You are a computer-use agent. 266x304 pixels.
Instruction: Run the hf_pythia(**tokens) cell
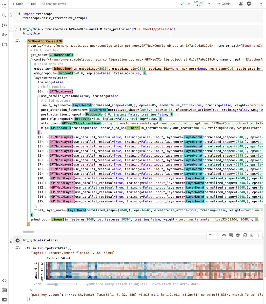(x=17, y=240)
